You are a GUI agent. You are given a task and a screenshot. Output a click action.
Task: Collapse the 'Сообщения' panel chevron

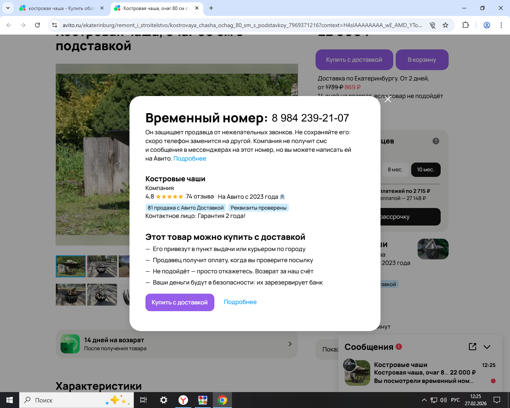pos(487,347)
